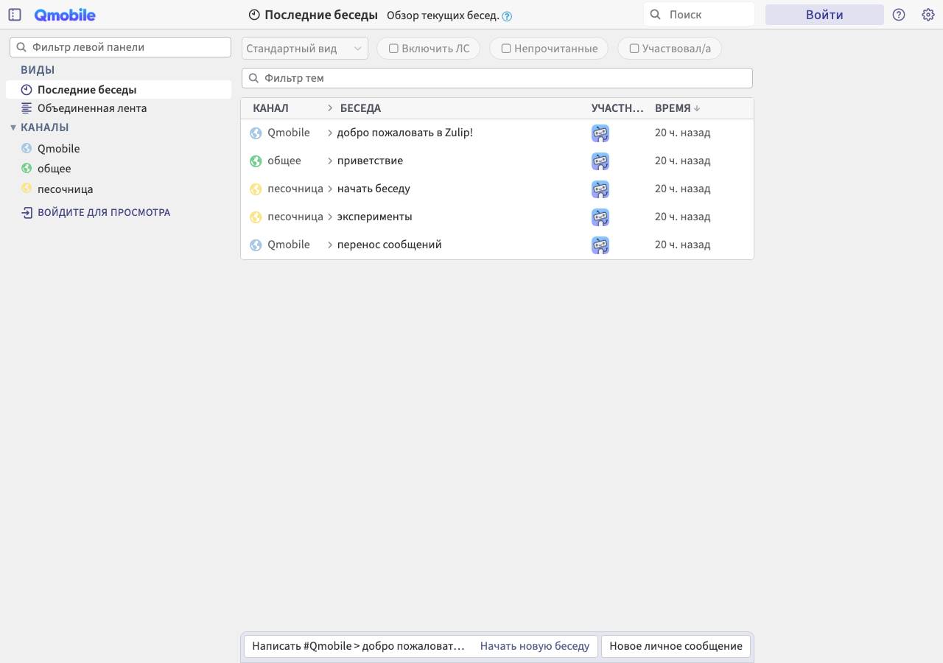Click the УЧАСТН… column header
Screen dimensions: 943x663
tap(617, 108)
